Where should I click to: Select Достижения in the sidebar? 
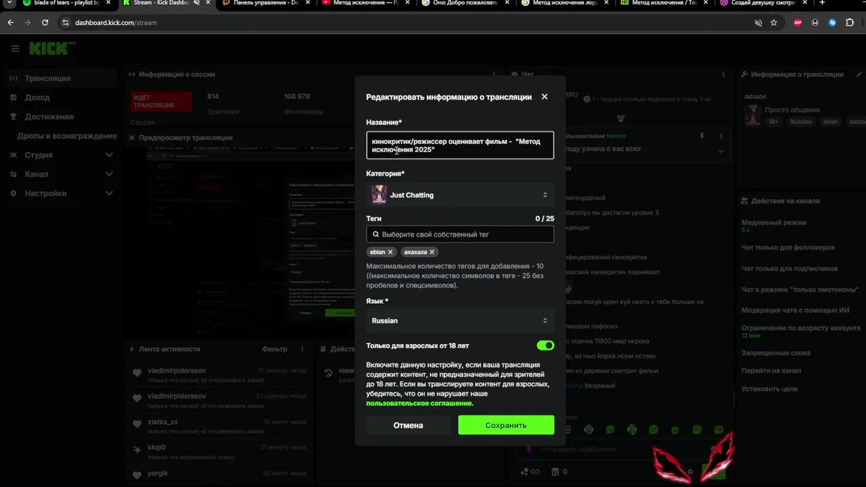49,116
